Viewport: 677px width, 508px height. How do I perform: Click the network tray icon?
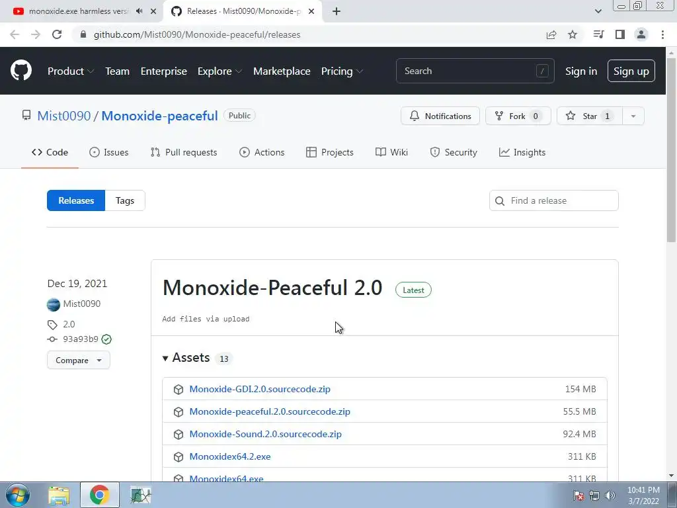point(594,495)
